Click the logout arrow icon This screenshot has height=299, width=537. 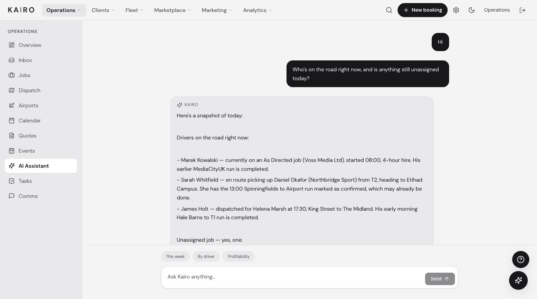[x=522, y=10]
